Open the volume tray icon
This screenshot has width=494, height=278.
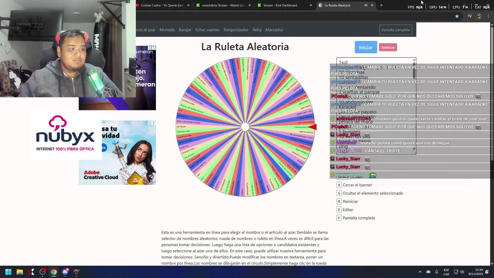(462, 272)
